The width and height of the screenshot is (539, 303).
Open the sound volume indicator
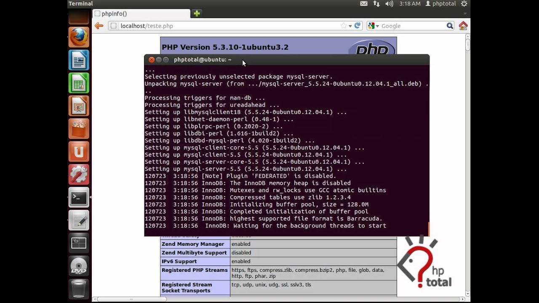(389, 3)
